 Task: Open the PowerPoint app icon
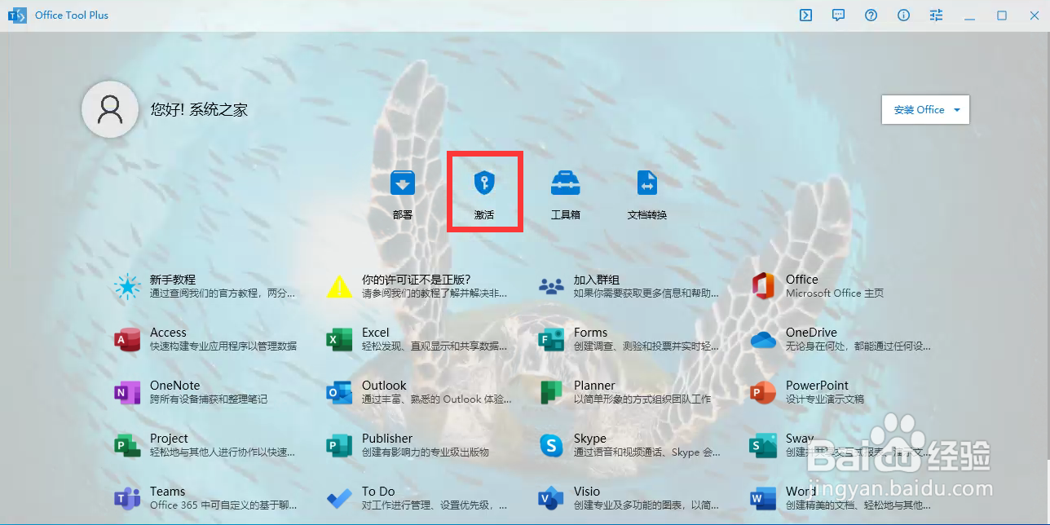(x=763, y=392)
